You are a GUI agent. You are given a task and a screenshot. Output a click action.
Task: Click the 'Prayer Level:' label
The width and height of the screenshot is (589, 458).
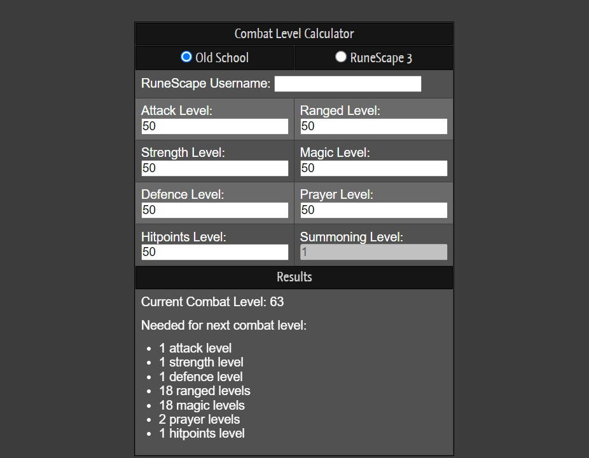pyautogui.click(x=336, y=194)
